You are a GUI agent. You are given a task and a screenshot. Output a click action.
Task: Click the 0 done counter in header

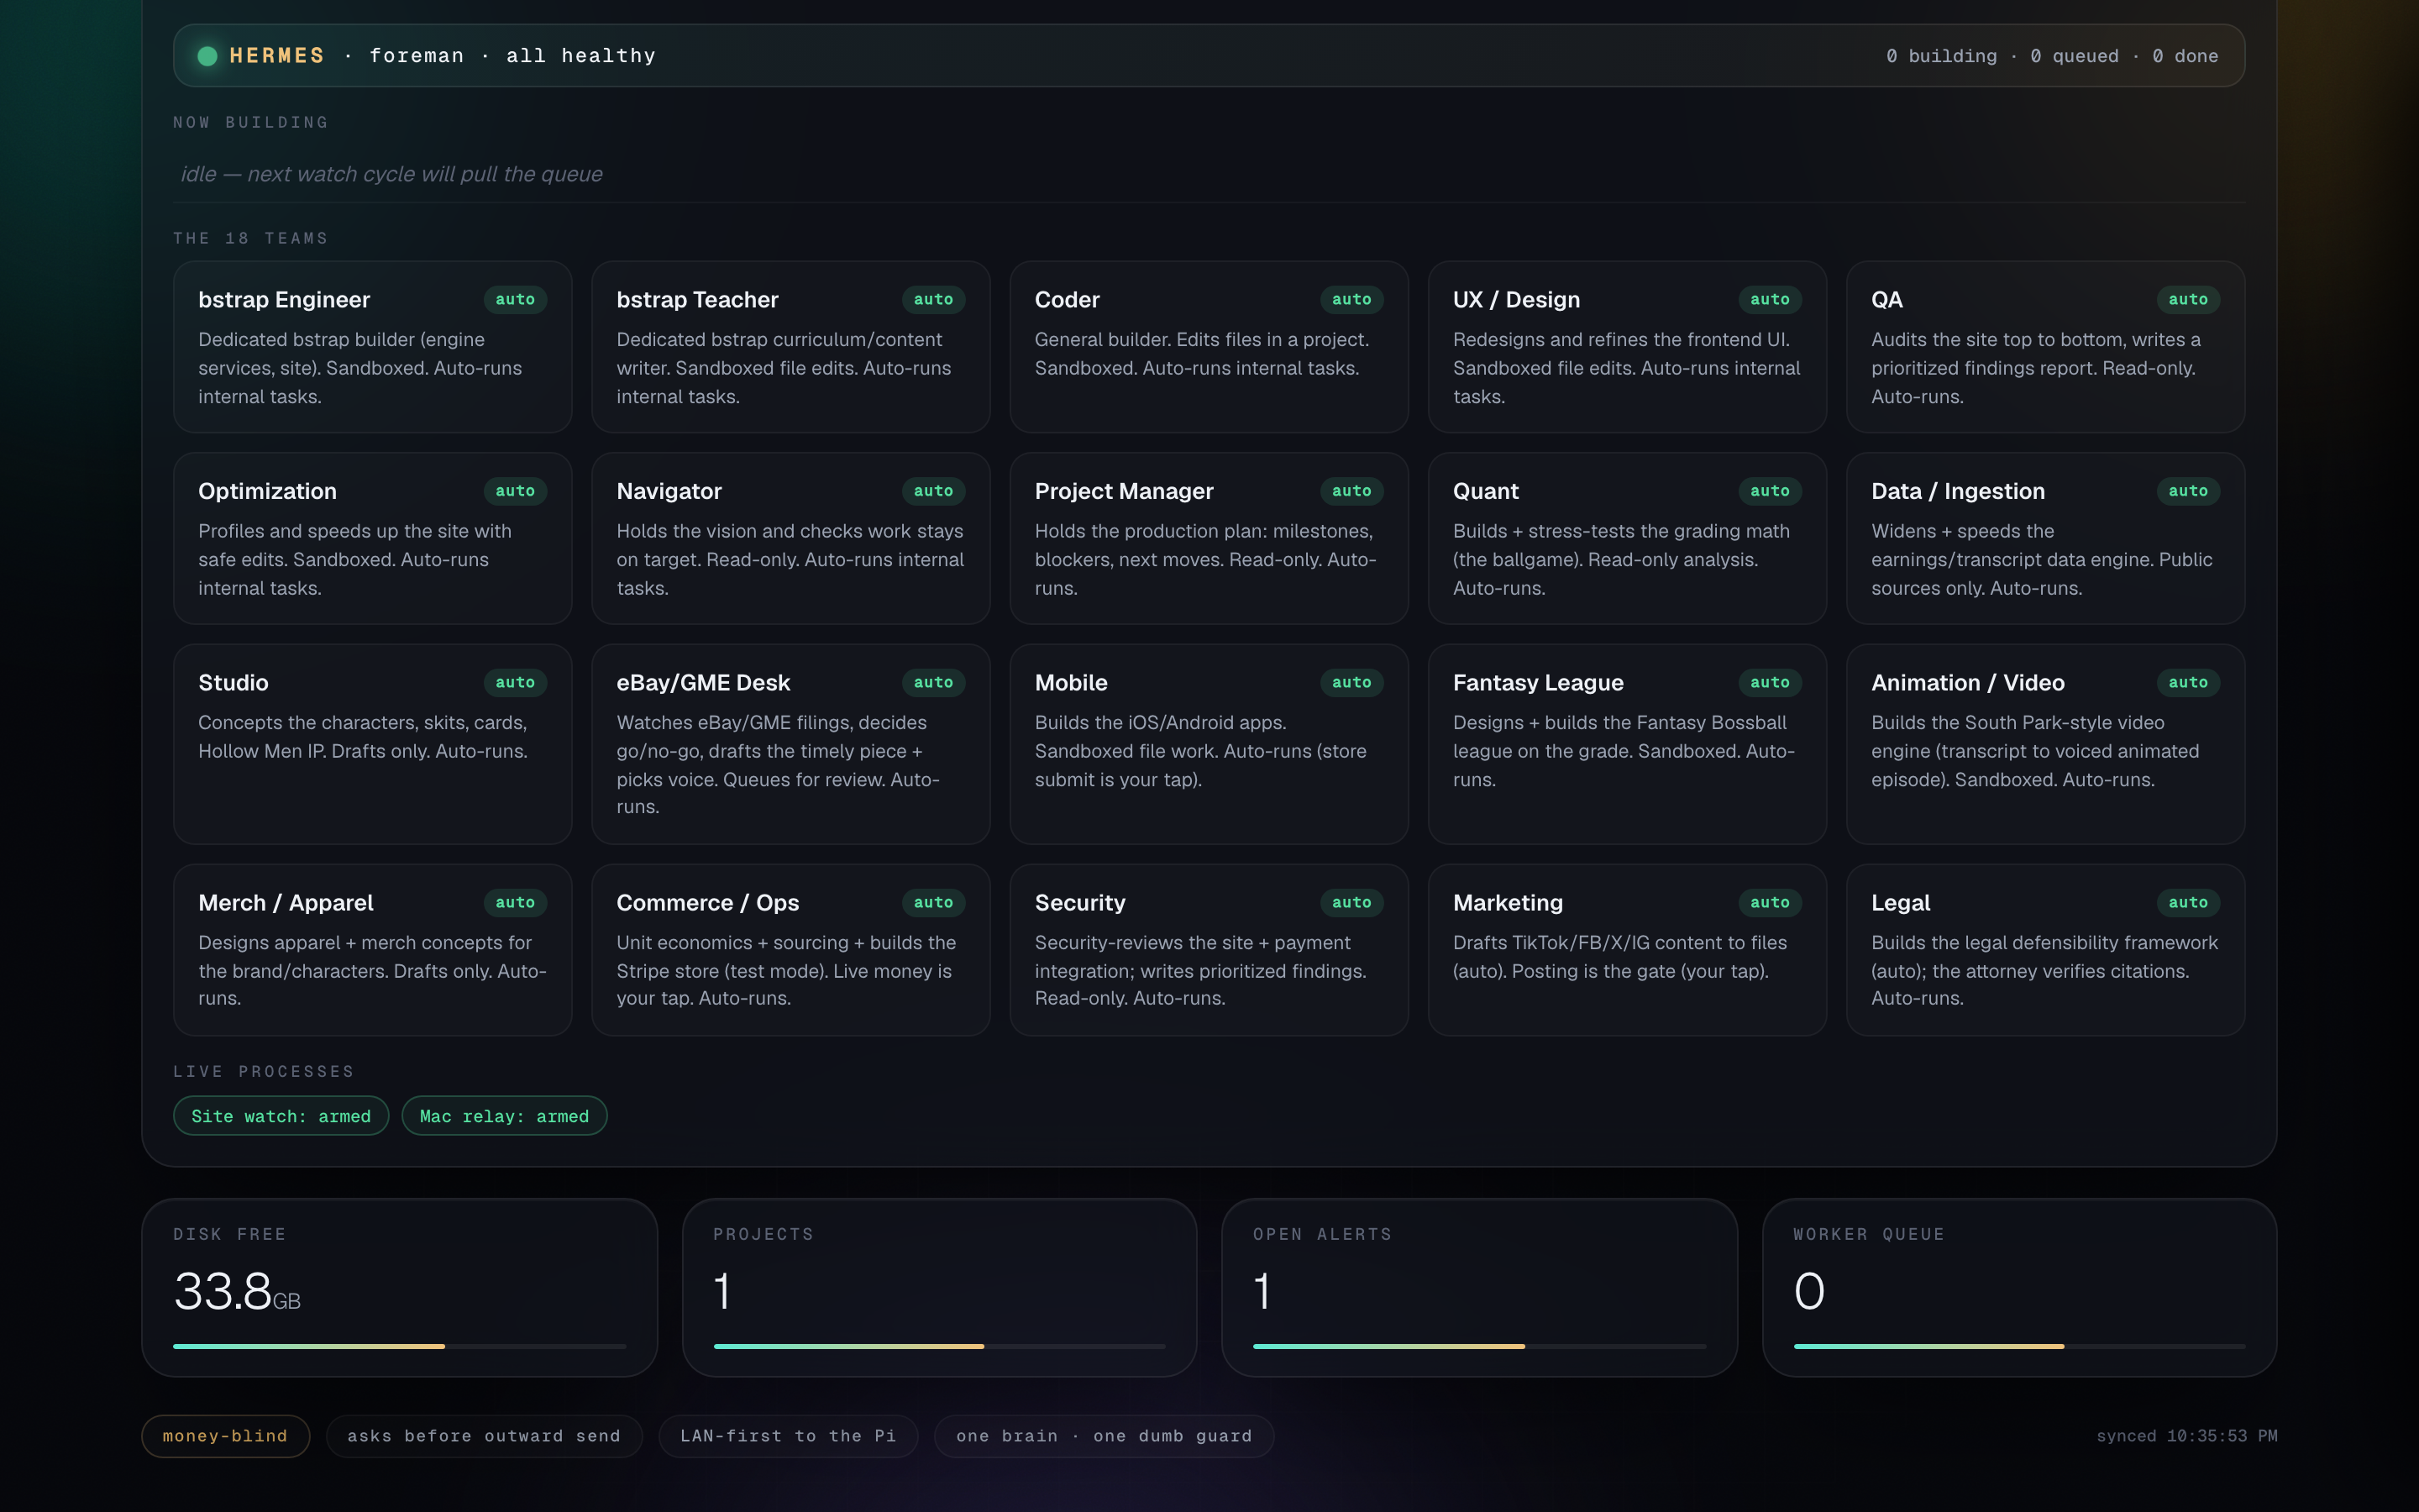pos(2185,56)
